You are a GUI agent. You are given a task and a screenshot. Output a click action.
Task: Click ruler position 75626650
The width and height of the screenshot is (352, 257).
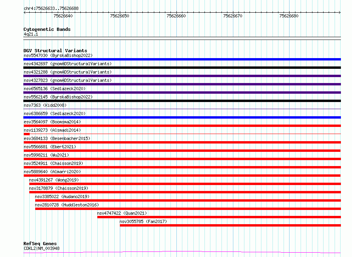[120, 16]
